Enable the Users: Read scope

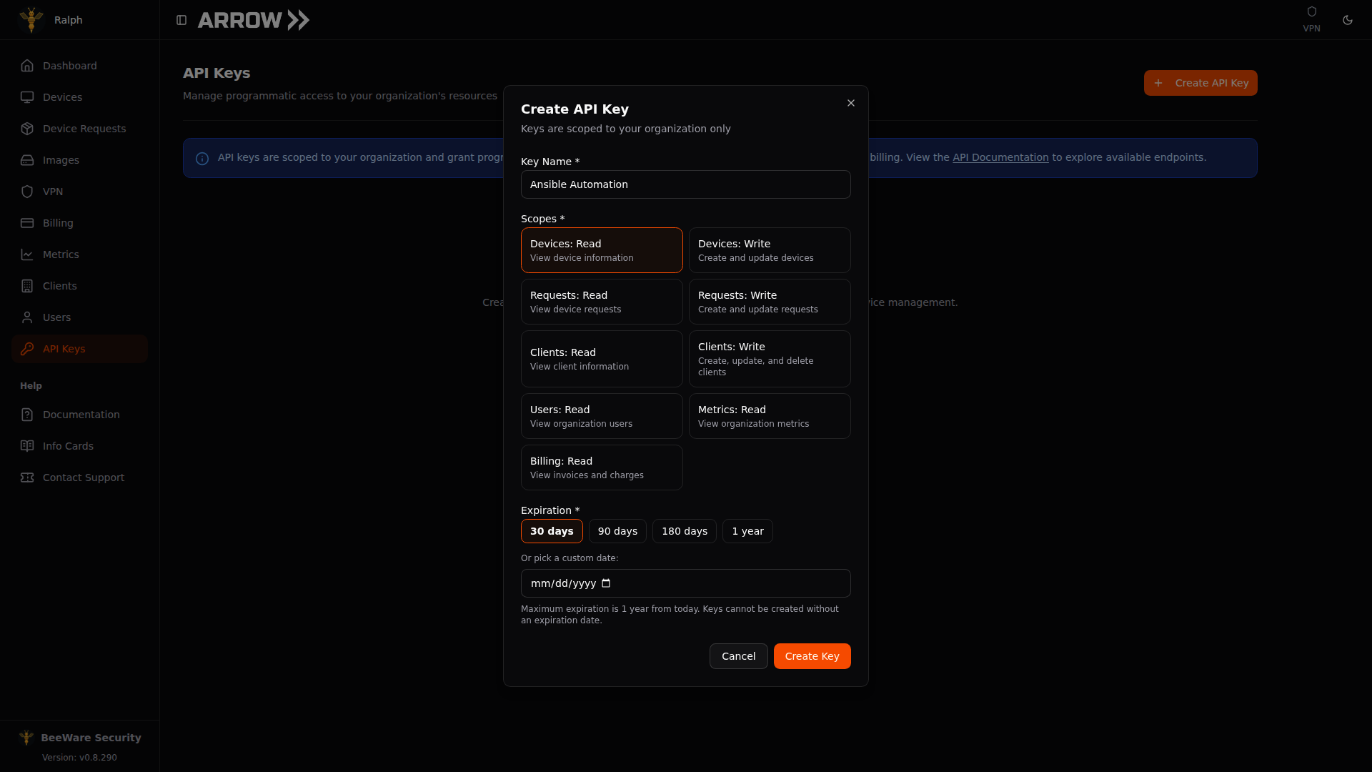pyautogui.click(x=602, y=416)
